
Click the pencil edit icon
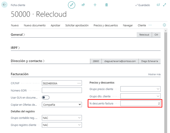[x=72, y=5]
